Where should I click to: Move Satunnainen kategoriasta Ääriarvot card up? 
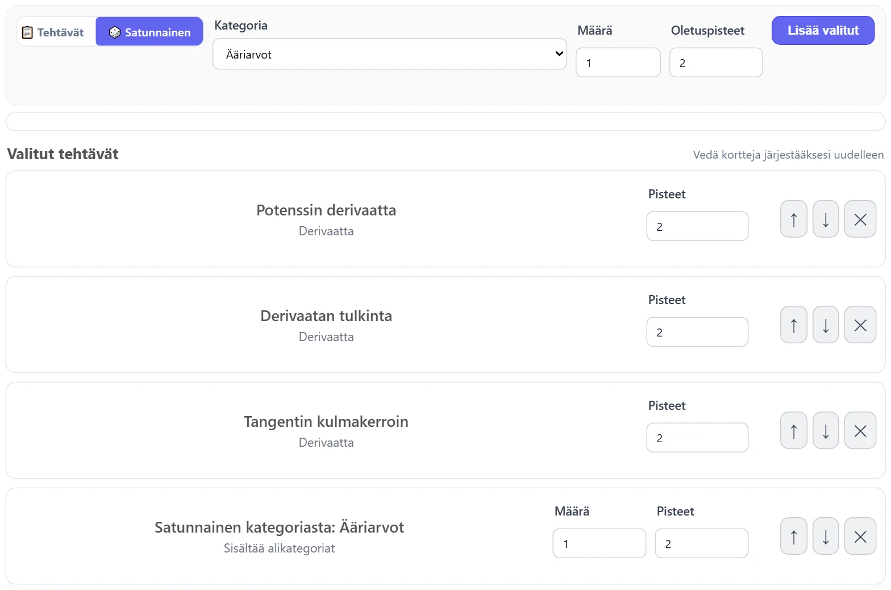pyautogui.click(x=794, y=536)
